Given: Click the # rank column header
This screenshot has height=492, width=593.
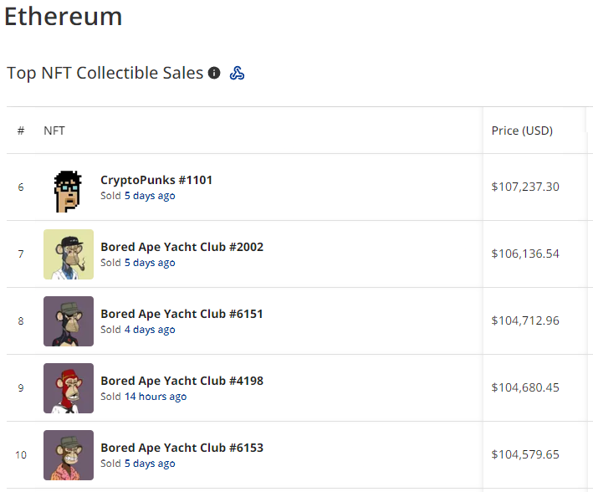Looking at the screenshot, I should point(21,131).
